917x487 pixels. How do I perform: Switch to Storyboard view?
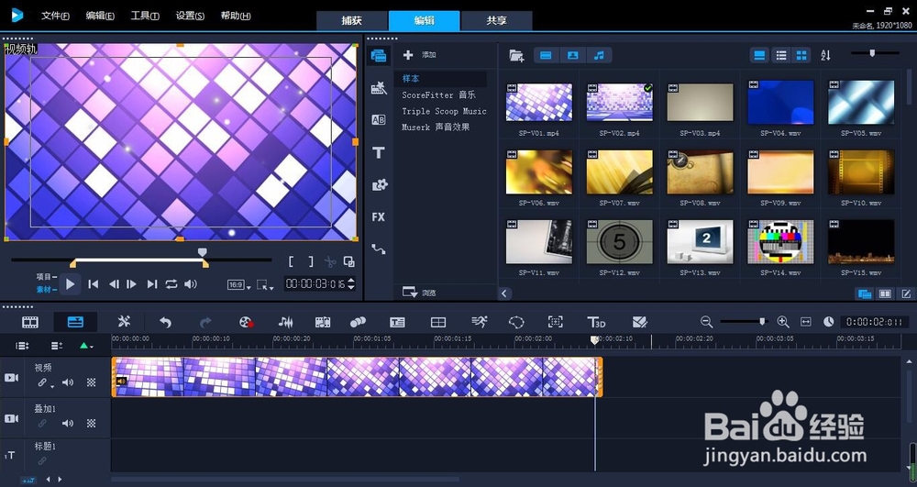[x=30, y=322]
